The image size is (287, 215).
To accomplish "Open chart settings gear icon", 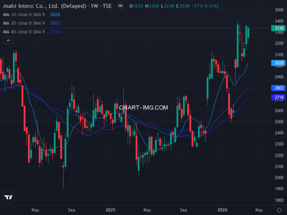I will click(279, 210).
